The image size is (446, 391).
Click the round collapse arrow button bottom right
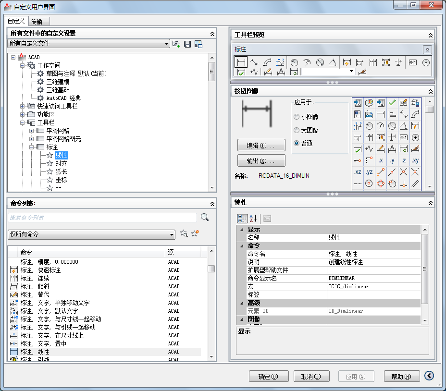pos(429,376)
